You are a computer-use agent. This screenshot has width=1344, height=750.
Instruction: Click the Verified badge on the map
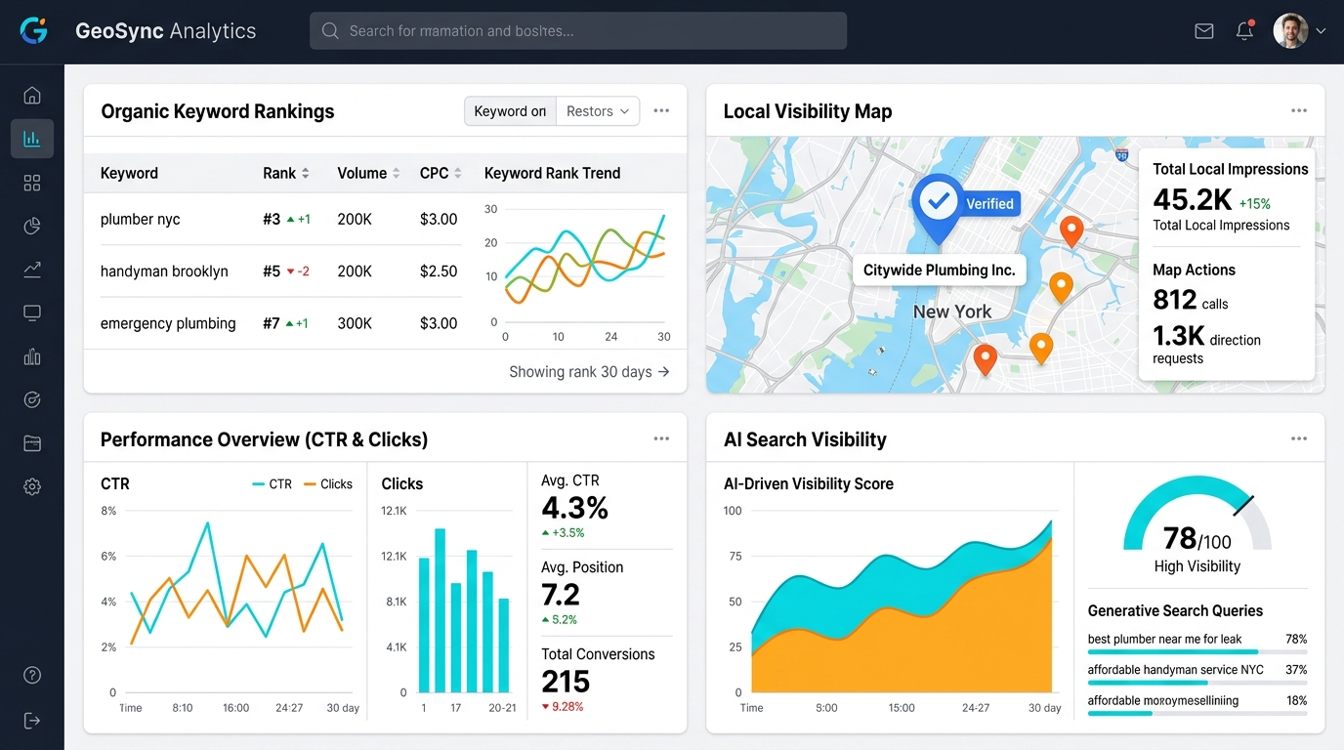(988, 203)
